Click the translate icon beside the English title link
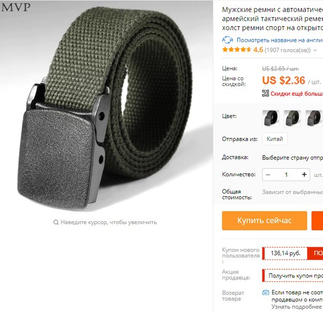Viewport: 323px width, 312px height. tap(227, 40)
